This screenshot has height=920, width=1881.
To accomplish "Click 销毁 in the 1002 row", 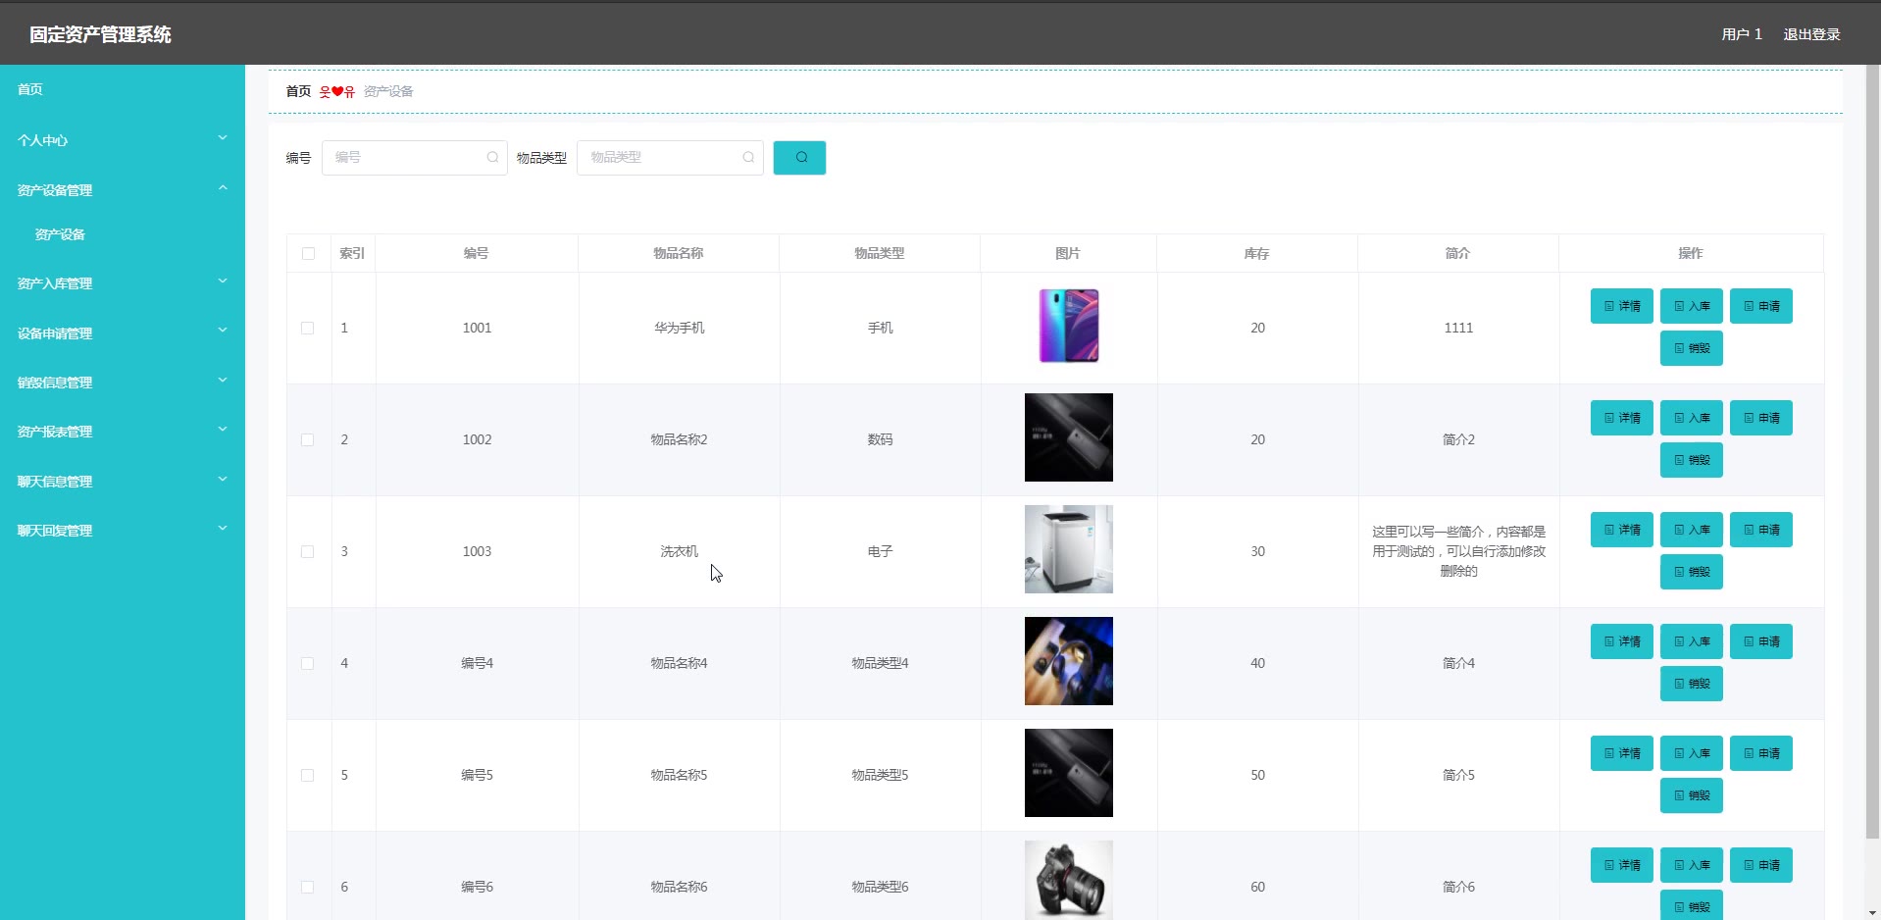I will (1692, 460).
